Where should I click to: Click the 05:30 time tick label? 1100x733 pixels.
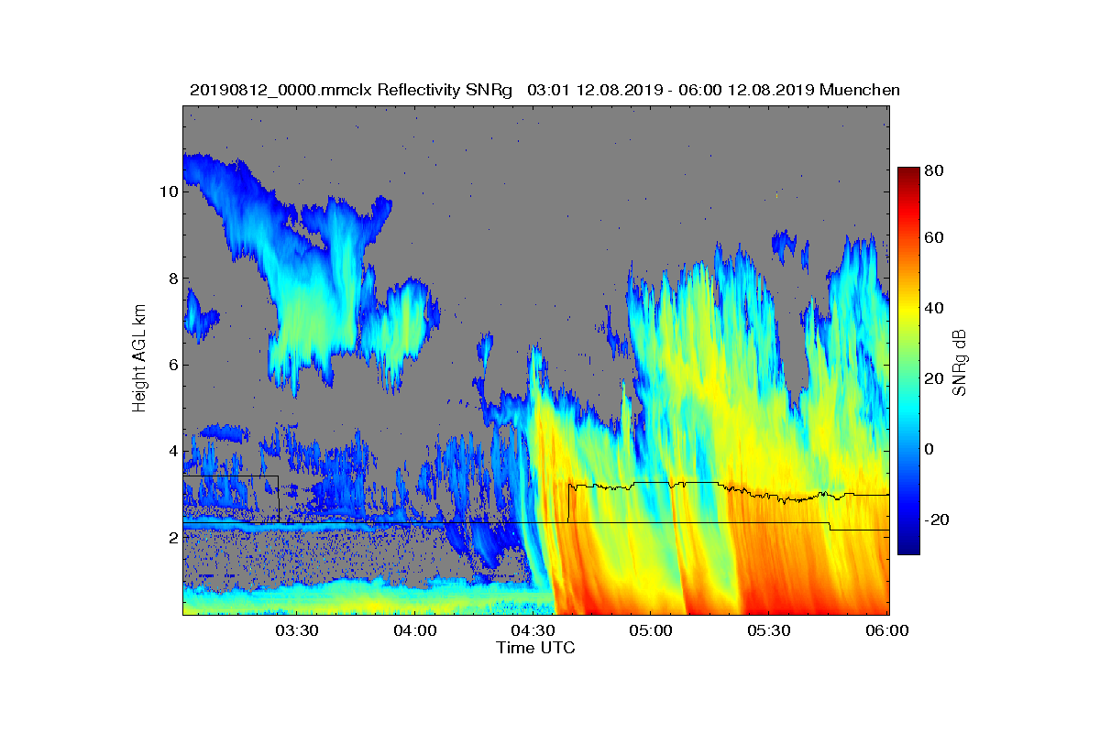click(769, 631)
